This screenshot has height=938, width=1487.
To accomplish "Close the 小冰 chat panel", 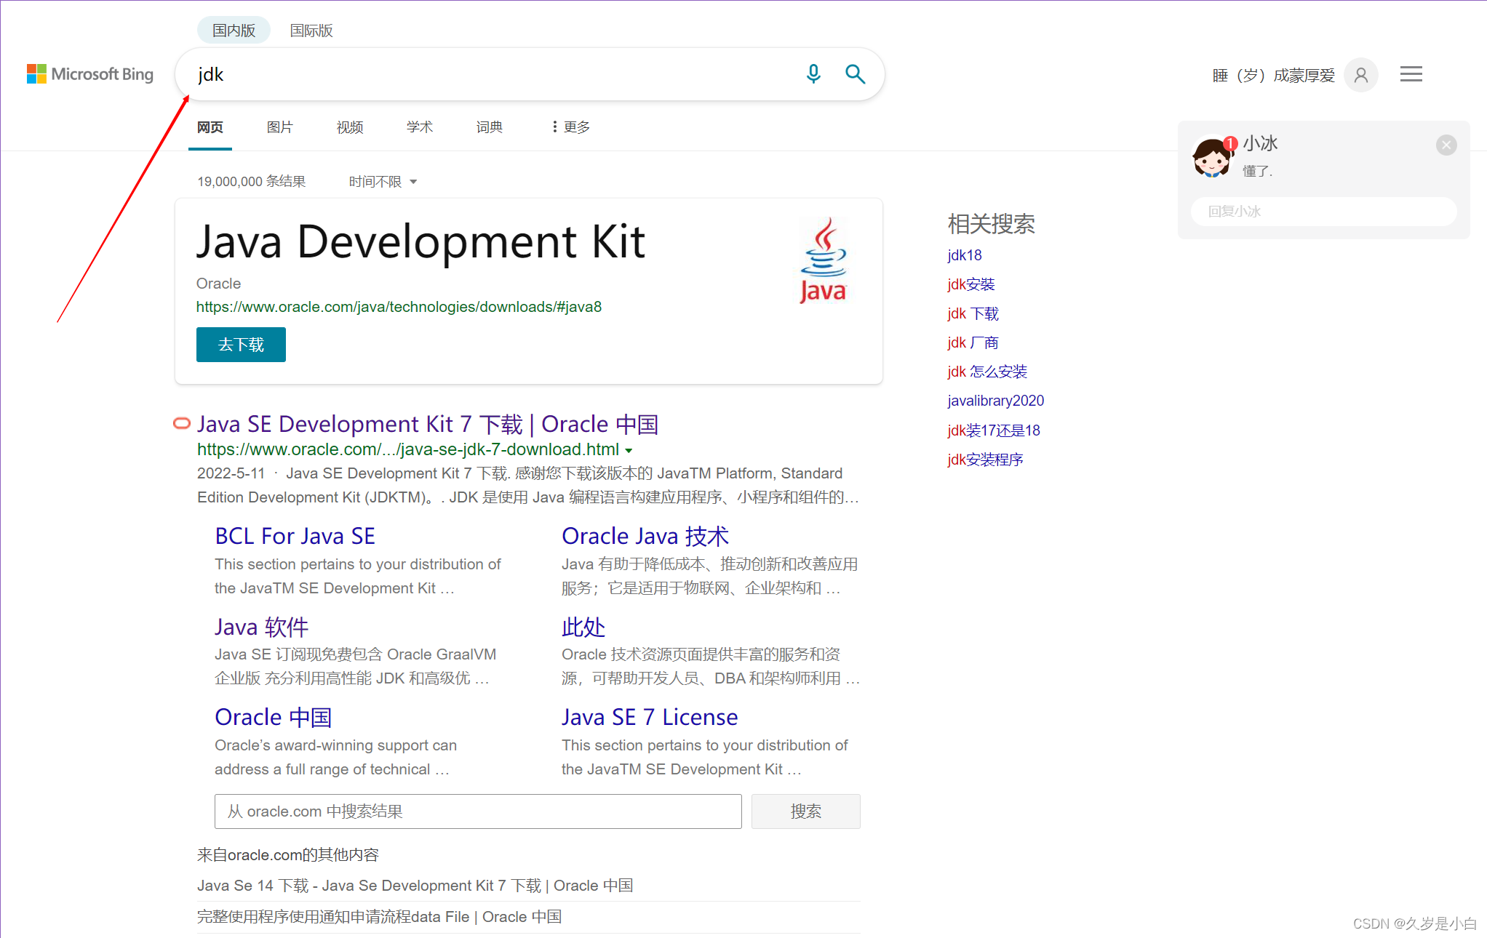I will pyautogui.click(x=1446, y=145).
